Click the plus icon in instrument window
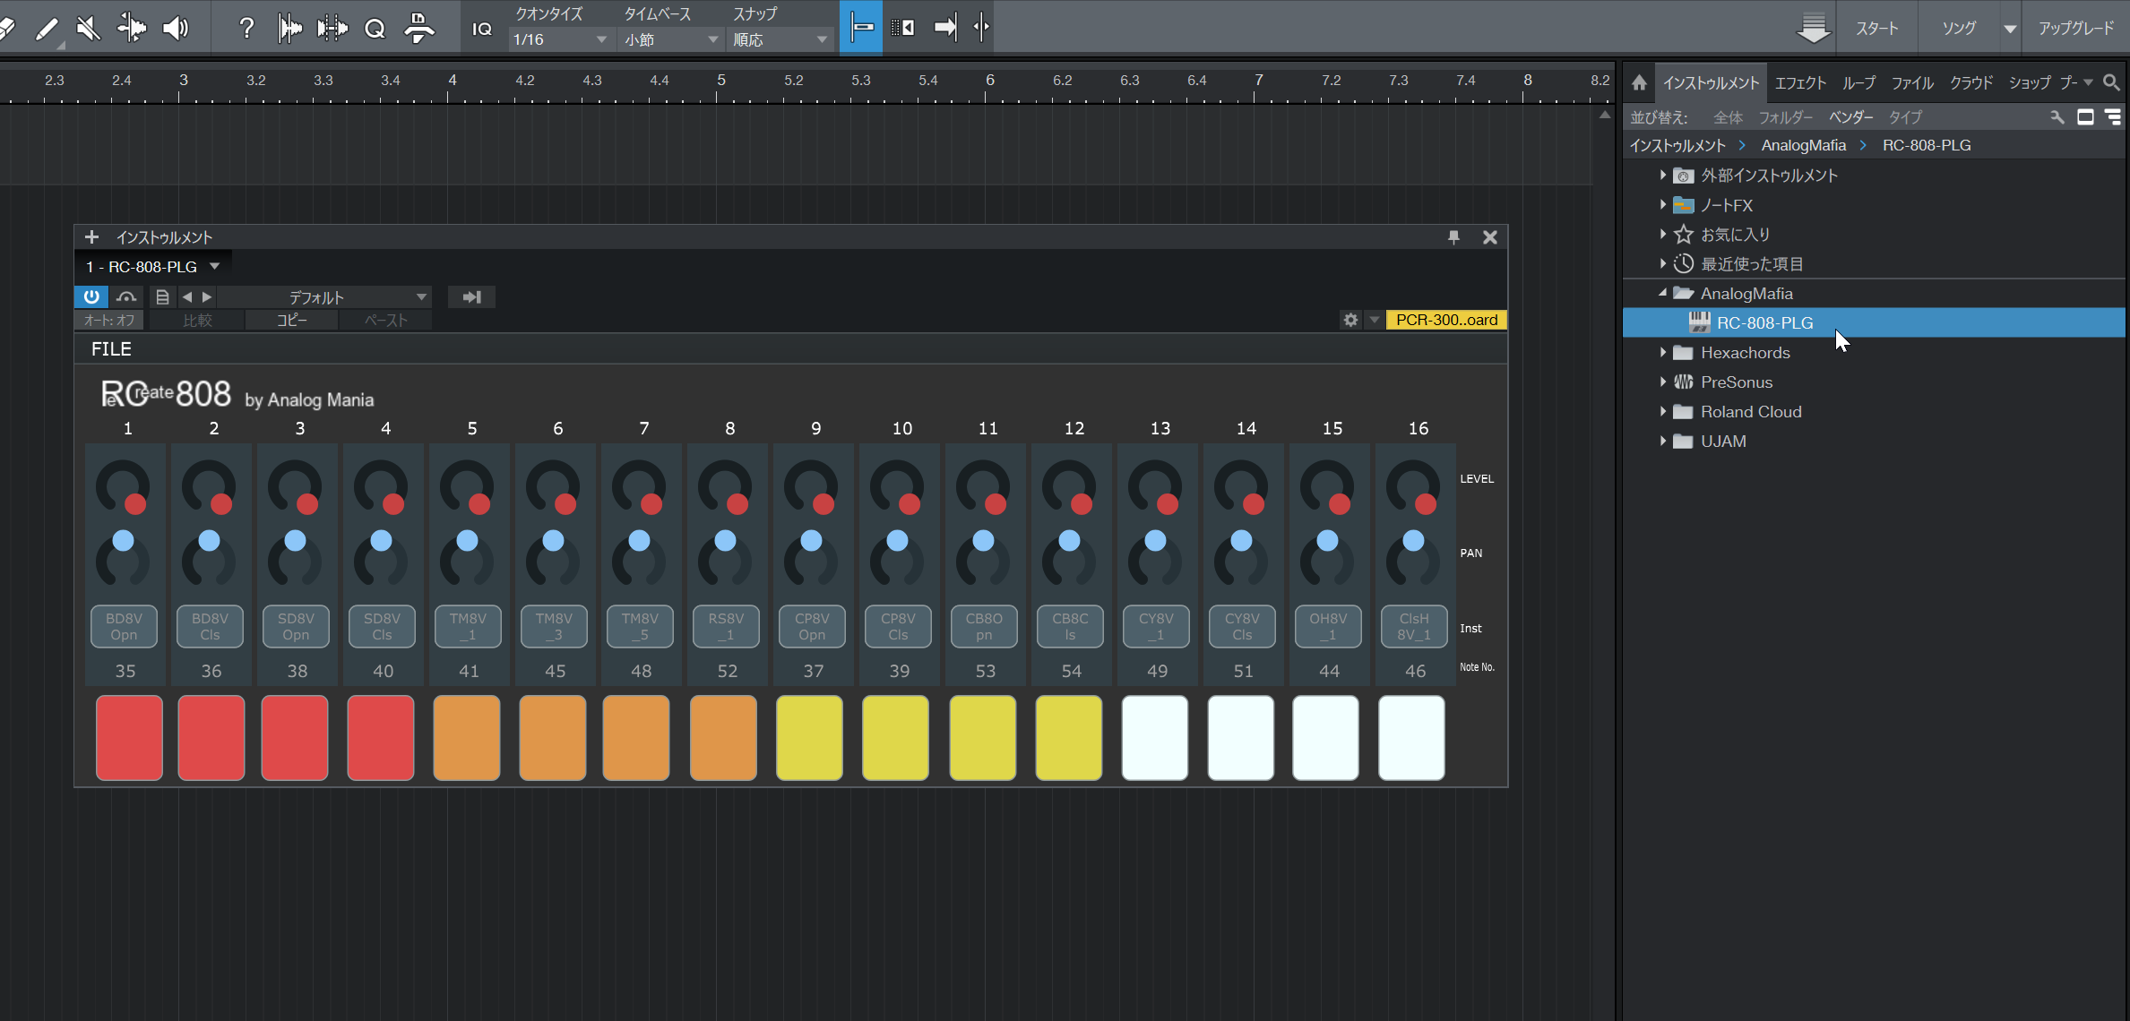The image size is (2130, 1021). pos(91,237)
